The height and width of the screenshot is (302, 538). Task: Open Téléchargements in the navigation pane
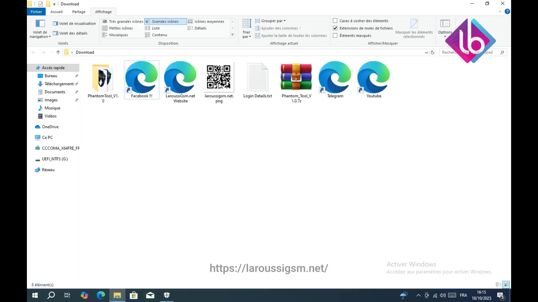click(59, 84)
